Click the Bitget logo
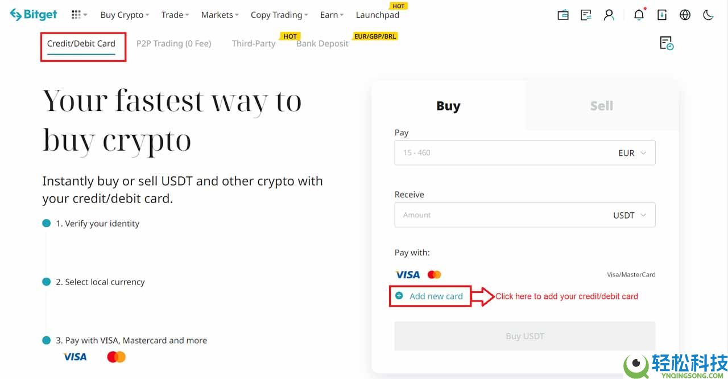The height and width of the screenshot is (379, 728). tap(34, 15)
